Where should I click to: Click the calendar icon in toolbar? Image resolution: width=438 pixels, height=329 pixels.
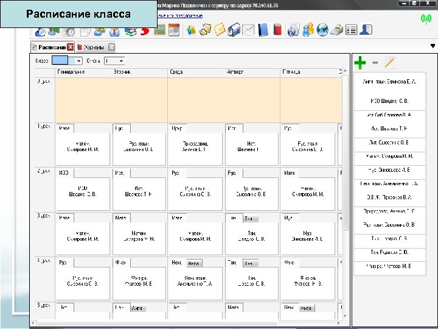point(174,30)
